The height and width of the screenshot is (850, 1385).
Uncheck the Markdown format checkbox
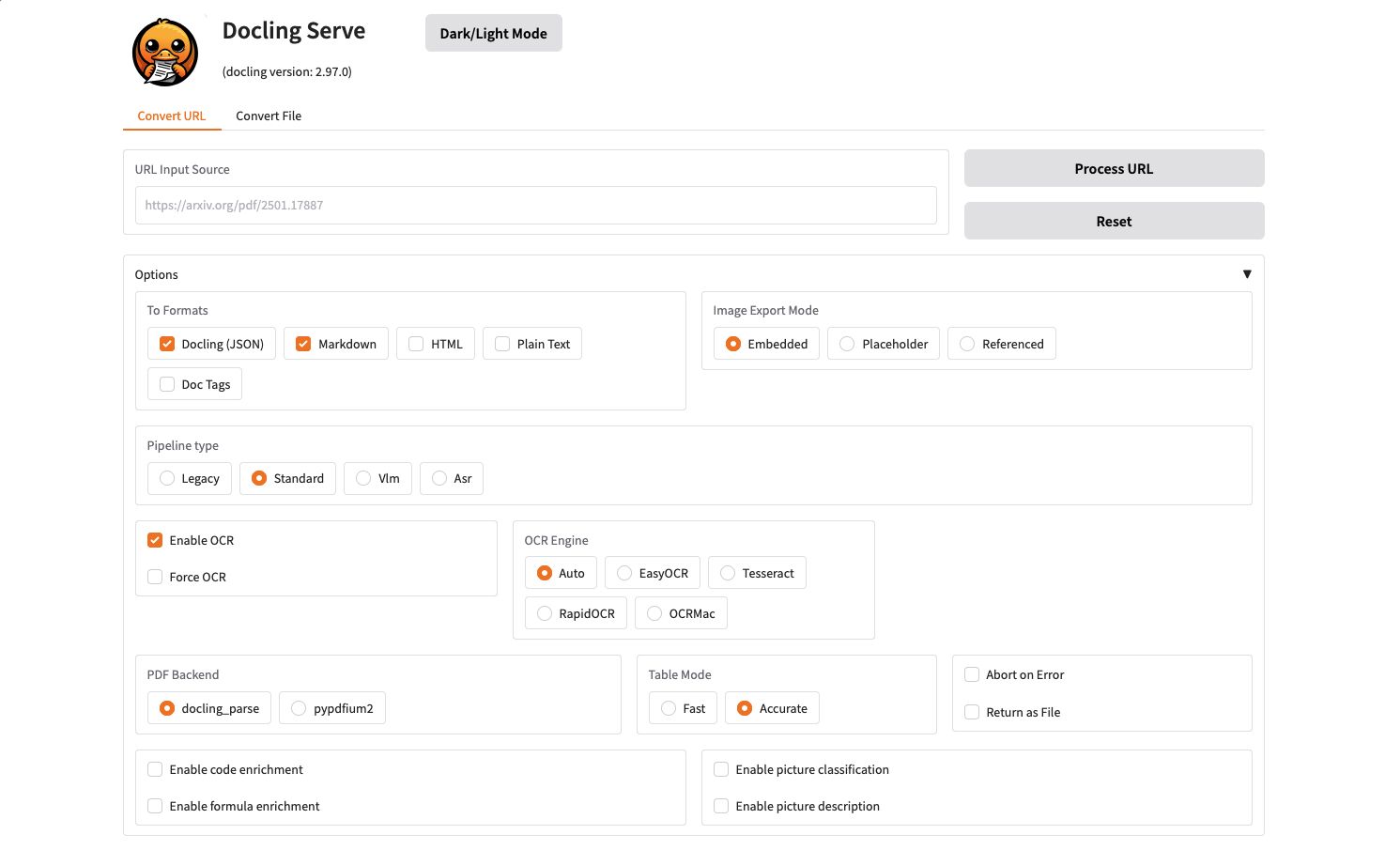tap(303, 344)
